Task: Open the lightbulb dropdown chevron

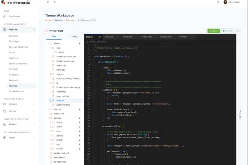Action: (x=221, y=2)
